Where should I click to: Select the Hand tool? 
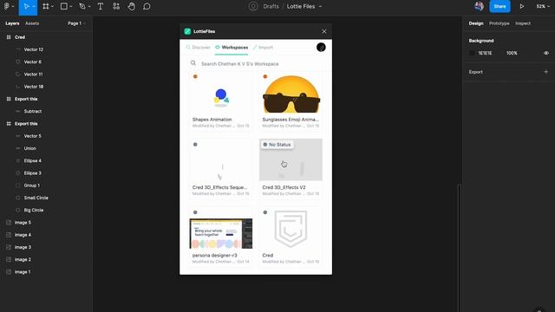coord(131,6)
